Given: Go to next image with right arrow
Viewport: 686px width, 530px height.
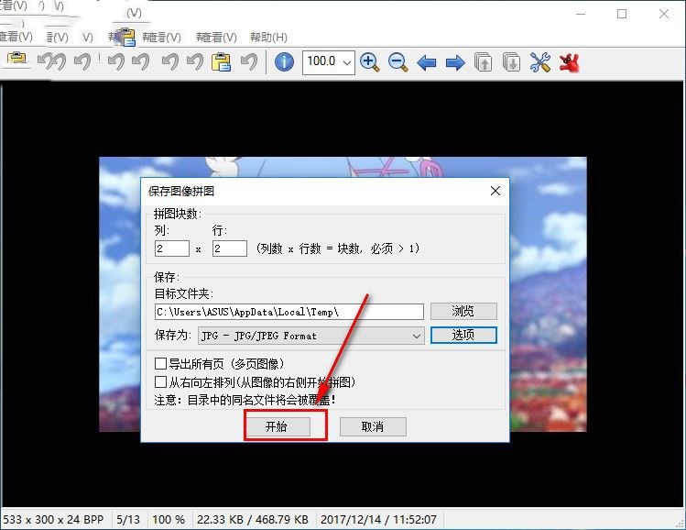Looking at the screenshot, I should (x=455, y=62).
